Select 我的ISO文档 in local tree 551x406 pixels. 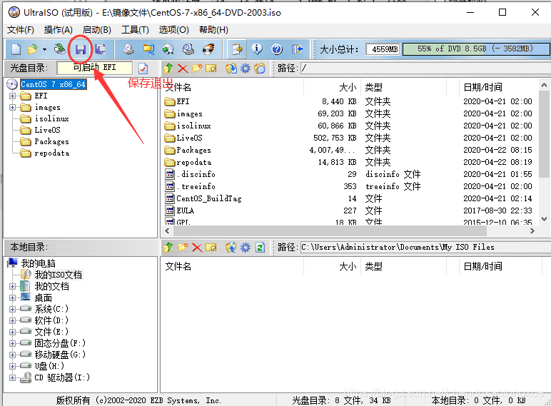pyautogui.click(x=59, y=275)
